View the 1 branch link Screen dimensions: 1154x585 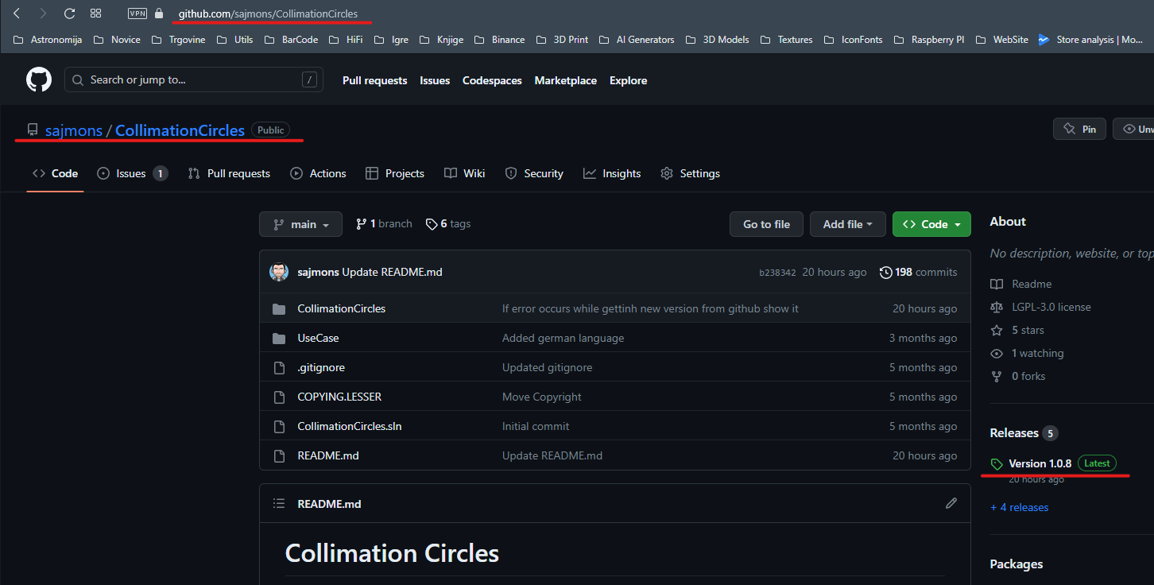[384, 224]
